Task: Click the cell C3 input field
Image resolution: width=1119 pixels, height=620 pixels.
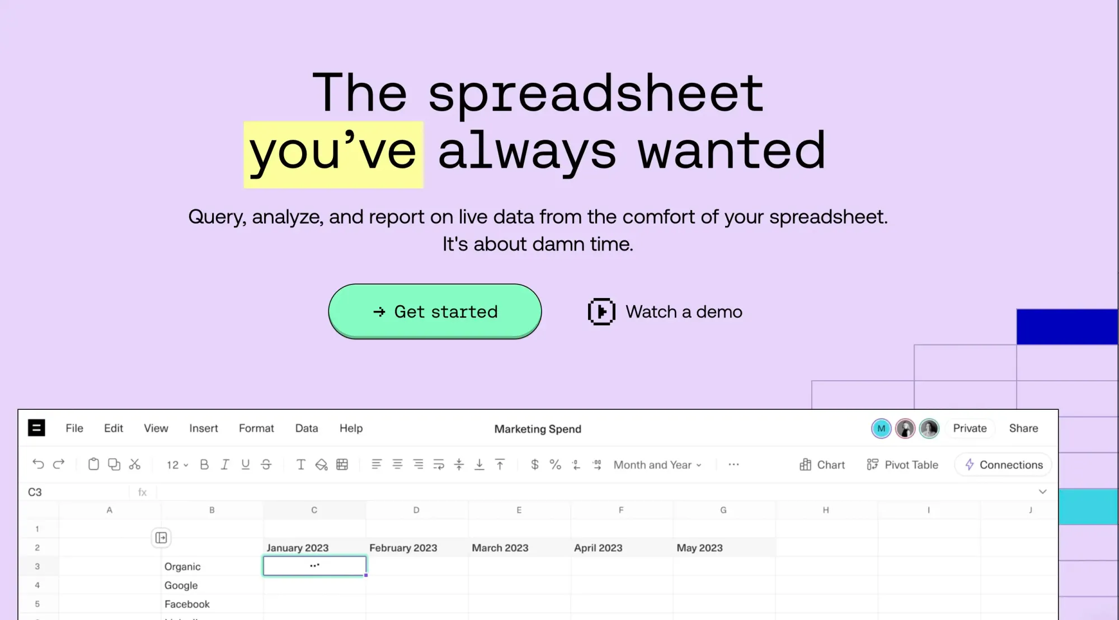Action: [x=314, y=565]
